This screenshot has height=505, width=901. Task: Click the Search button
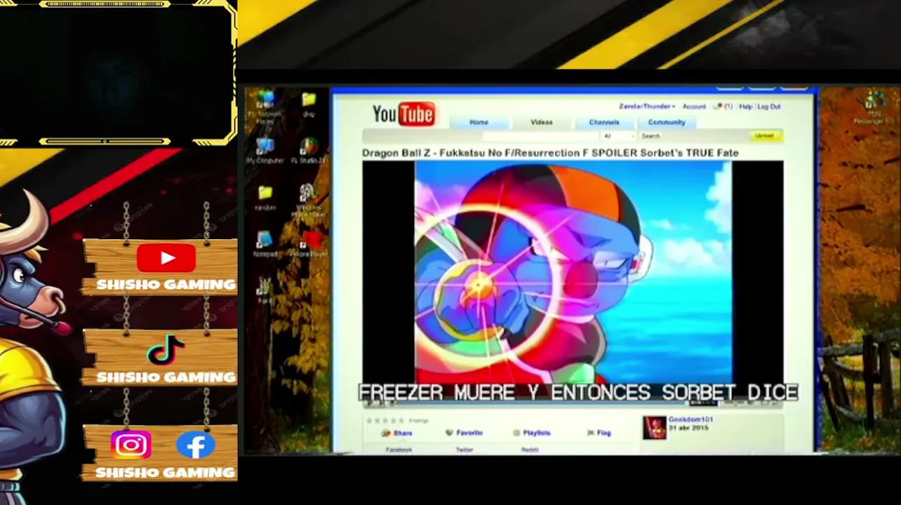[x=651, y=136]
